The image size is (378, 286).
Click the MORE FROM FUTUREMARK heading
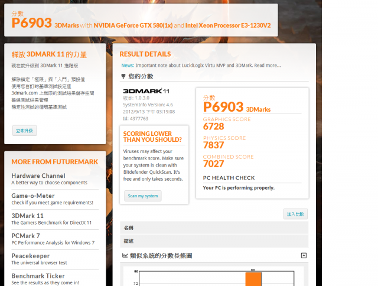click(x=55, y=162)
